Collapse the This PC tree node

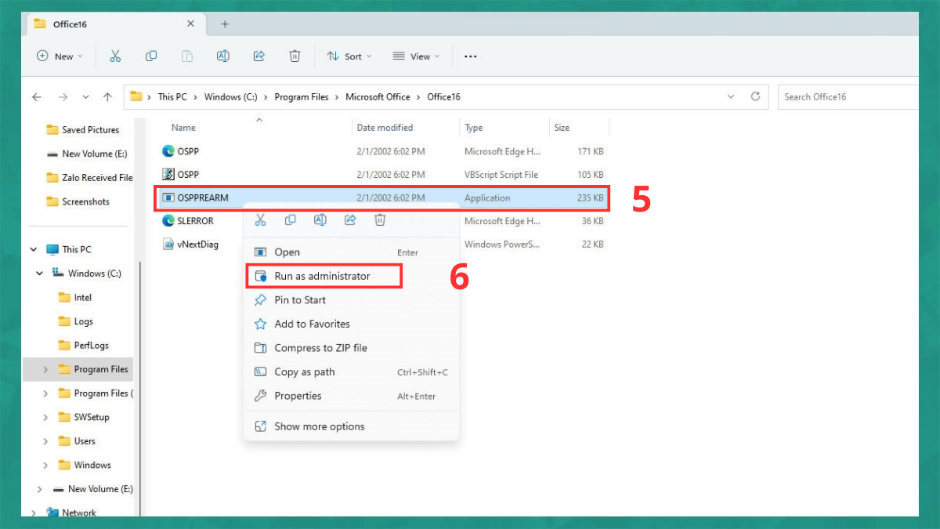pos(34,249)
